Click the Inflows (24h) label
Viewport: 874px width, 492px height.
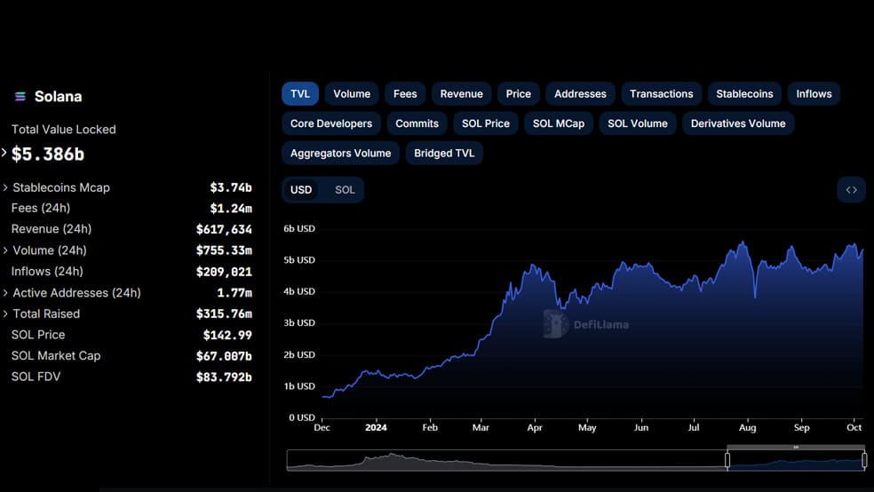click(x=47, y=272)
